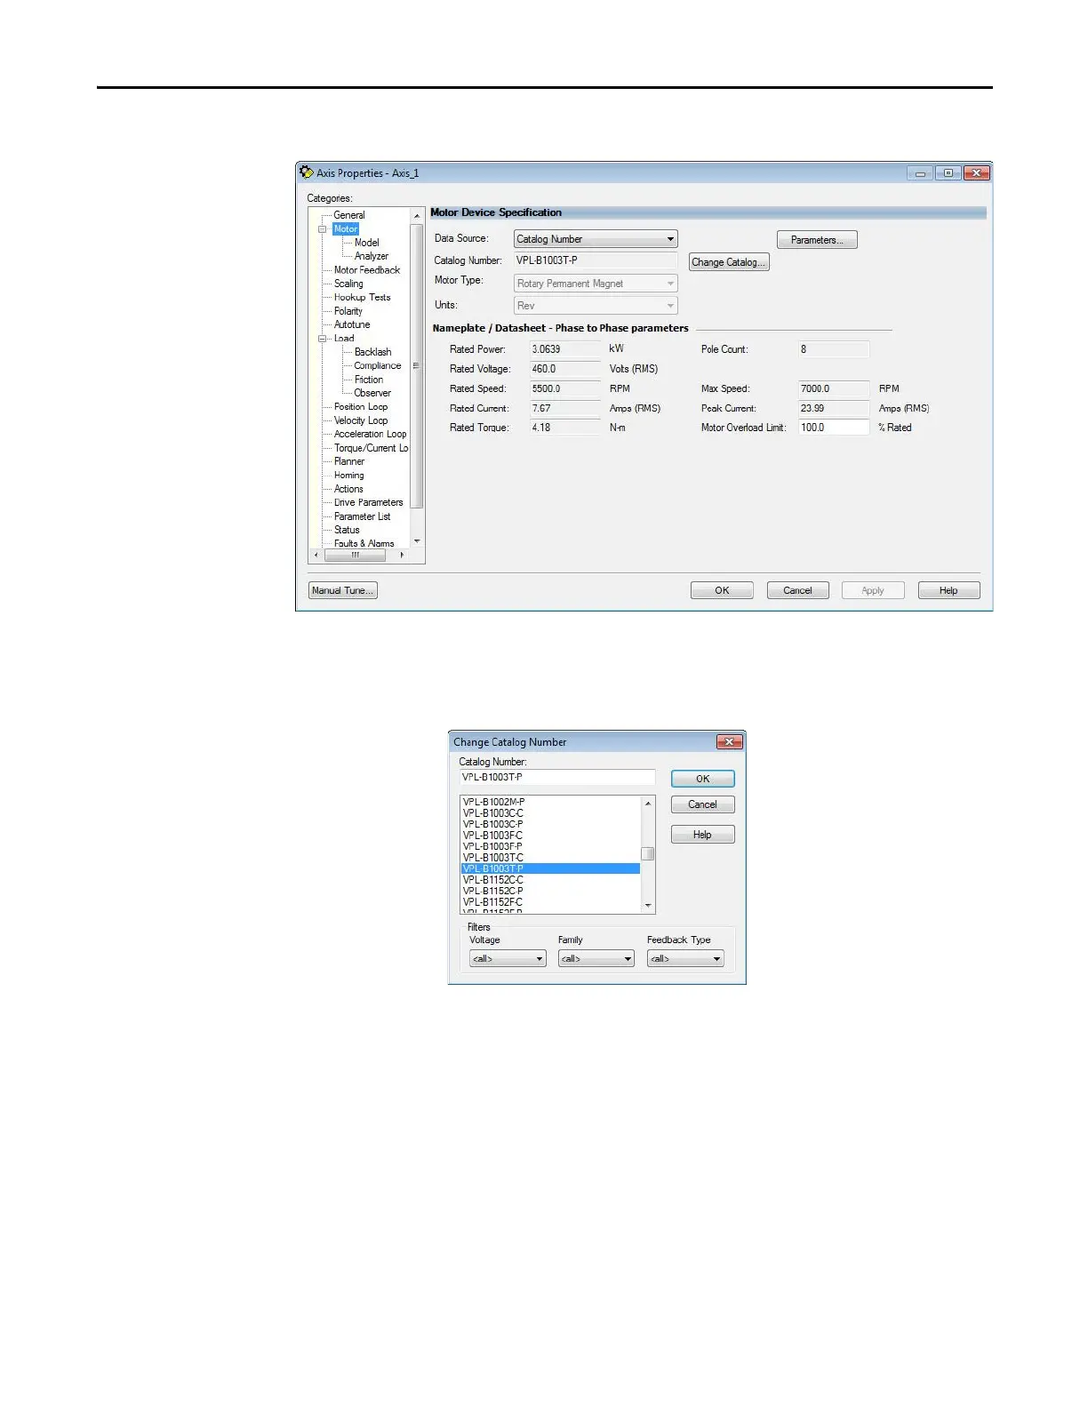
Task: Open Torque/Current Loop category
Action: (371, 448)
